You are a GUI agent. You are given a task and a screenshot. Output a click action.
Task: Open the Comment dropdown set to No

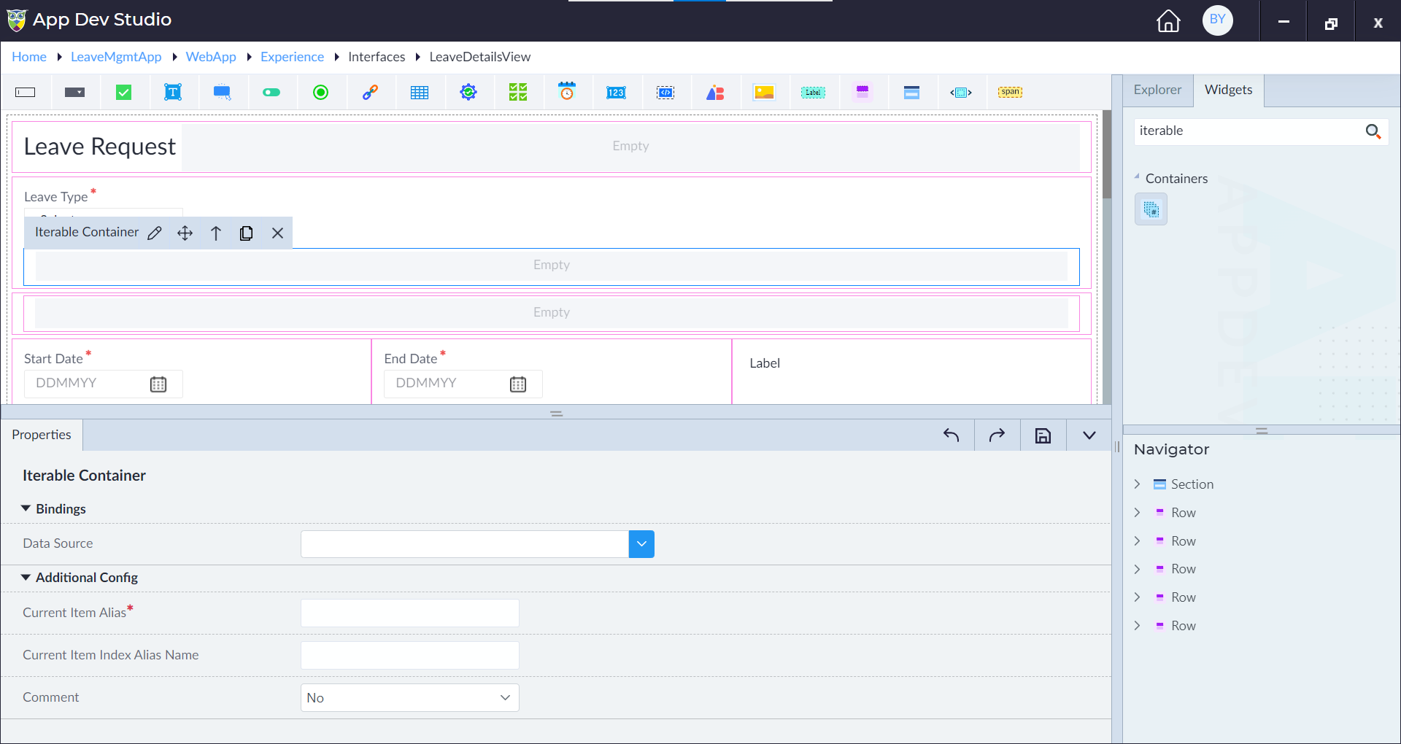409,698
